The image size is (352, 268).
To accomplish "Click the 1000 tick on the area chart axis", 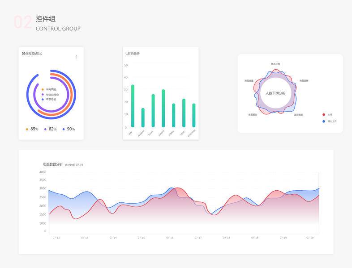I will click(43, 223).
